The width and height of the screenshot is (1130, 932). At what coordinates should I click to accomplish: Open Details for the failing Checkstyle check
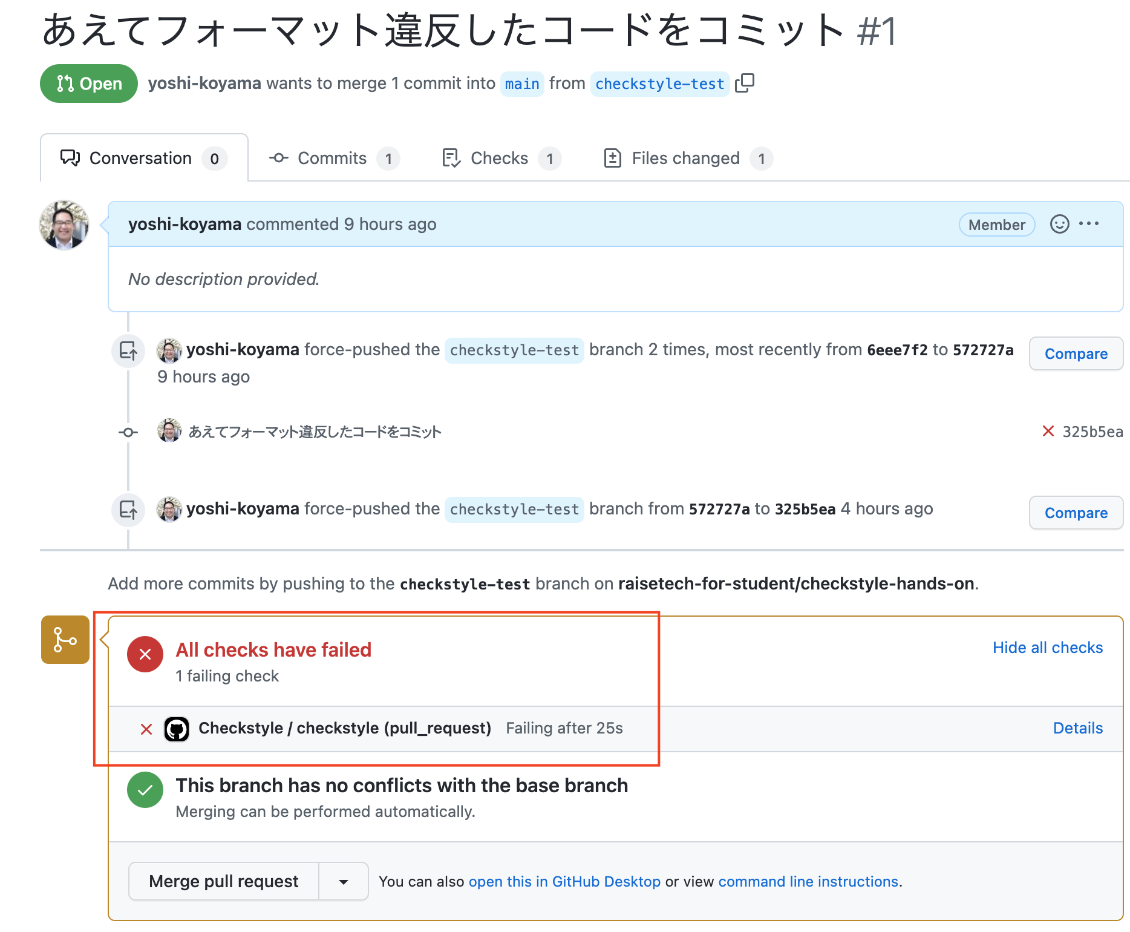(1078, 728)
